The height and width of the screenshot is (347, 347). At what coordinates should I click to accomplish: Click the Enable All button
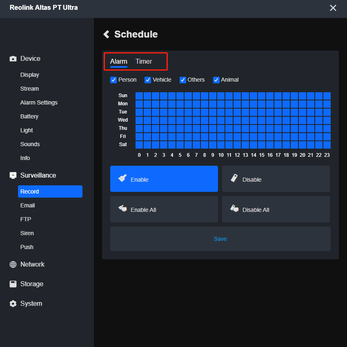tap(164, 209)
